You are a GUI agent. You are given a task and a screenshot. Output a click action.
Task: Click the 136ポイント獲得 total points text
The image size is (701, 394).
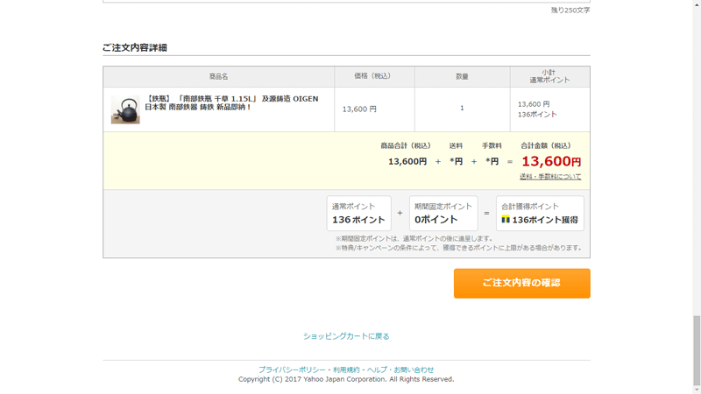(x=545, y=220)
